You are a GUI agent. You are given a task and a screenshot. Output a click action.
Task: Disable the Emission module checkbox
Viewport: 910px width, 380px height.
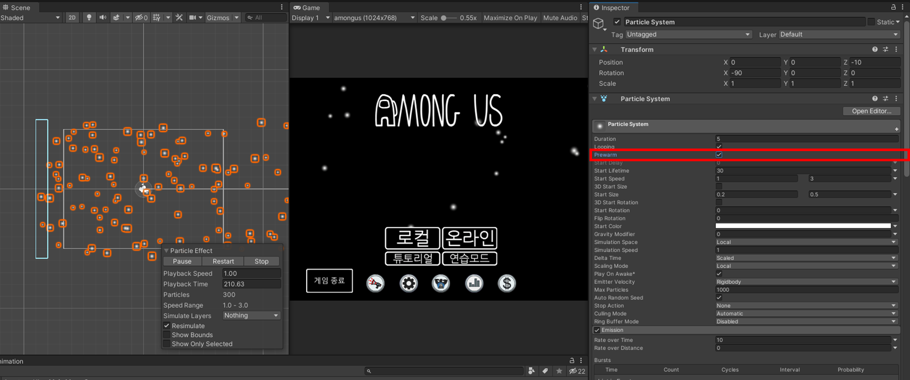(597, 330)
